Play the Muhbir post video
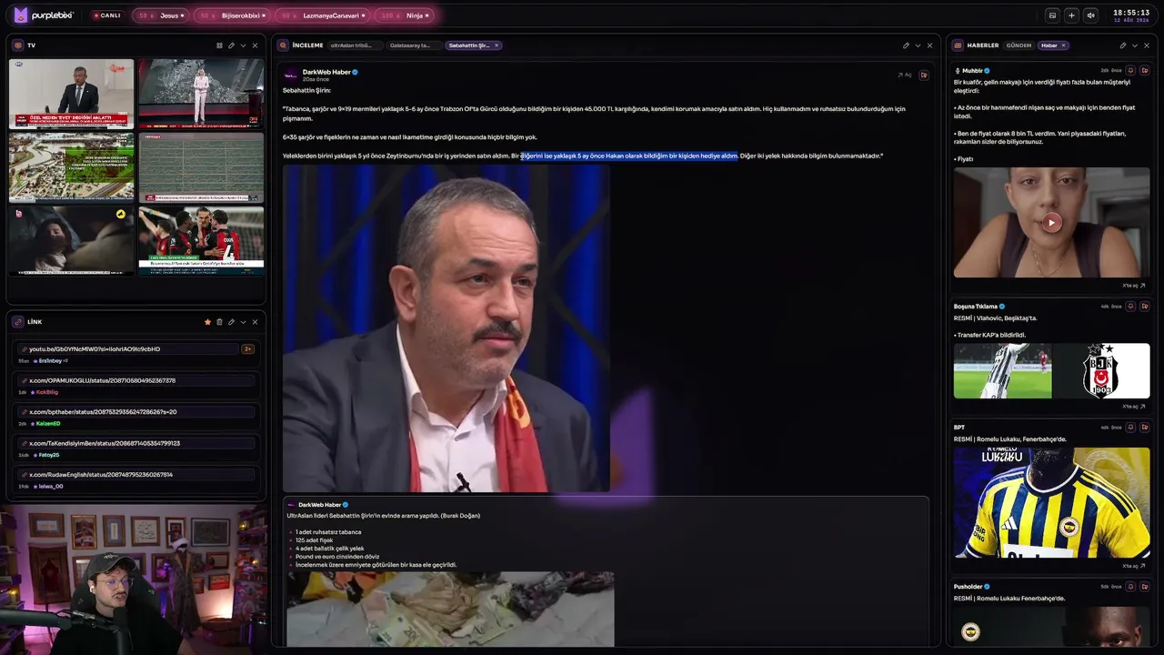The height and width of the screenshot is (655, 1164). click(x=1051, y=223)
